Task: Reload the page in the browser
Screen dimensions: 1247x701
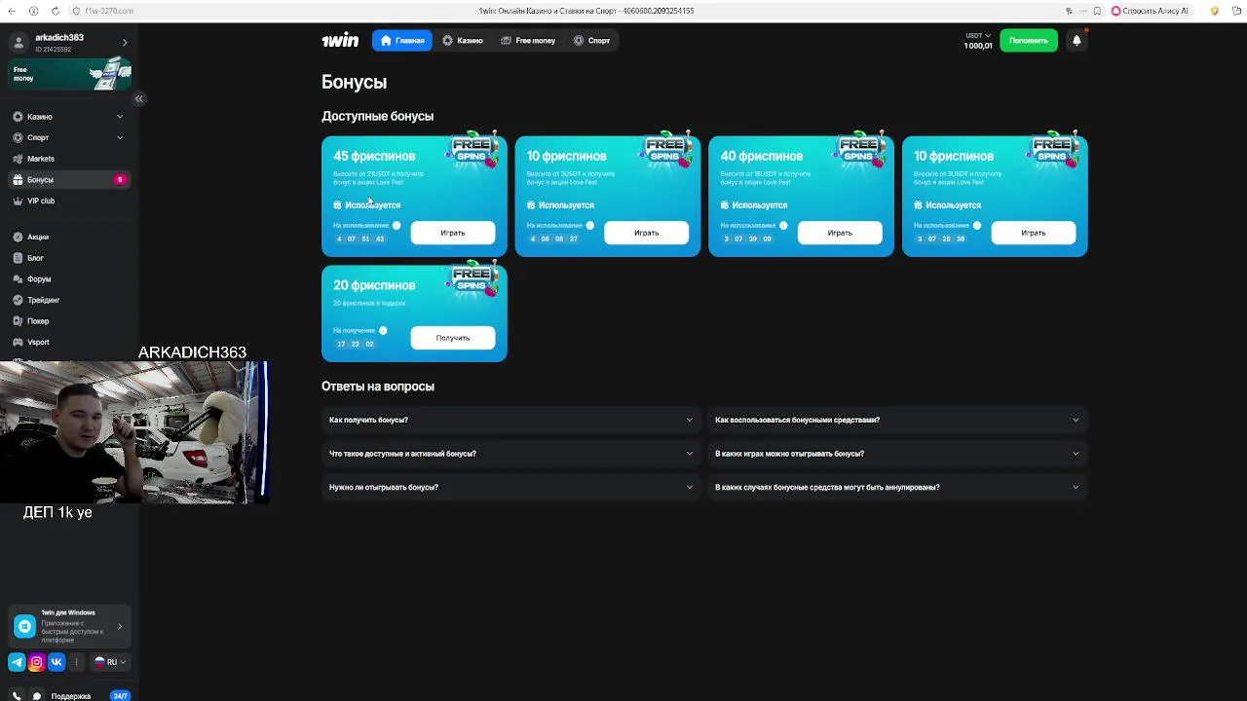Action: point(54,11)
